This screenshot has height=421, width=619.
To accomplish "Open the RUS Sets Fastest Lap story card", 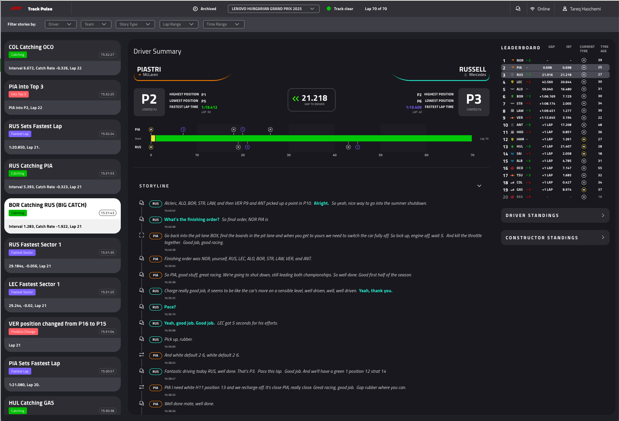I will click(x=63, y=137).
